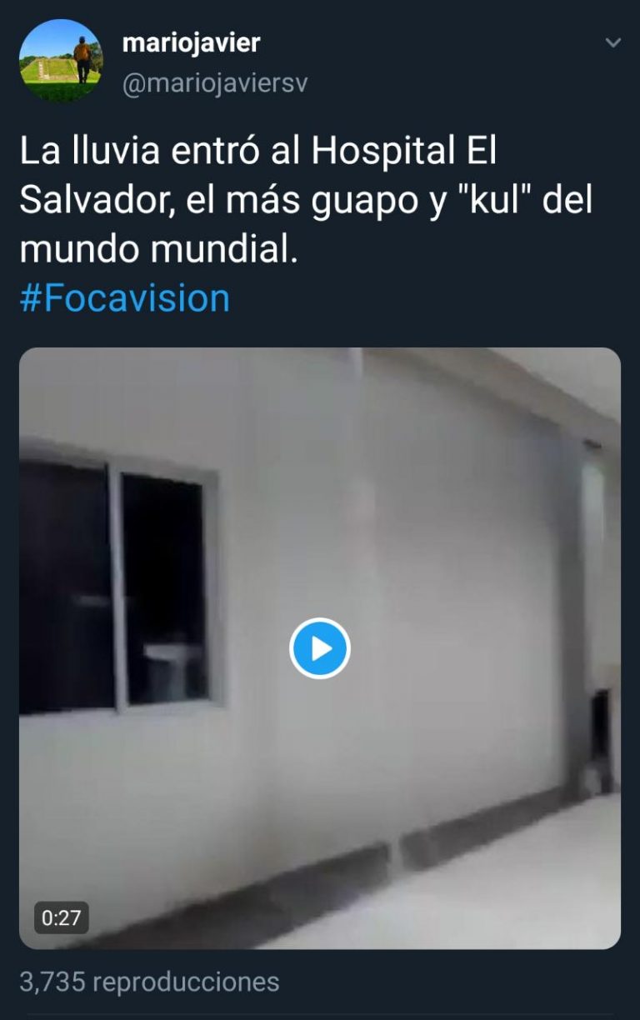Click the white wall above the play button

(320, 500)
